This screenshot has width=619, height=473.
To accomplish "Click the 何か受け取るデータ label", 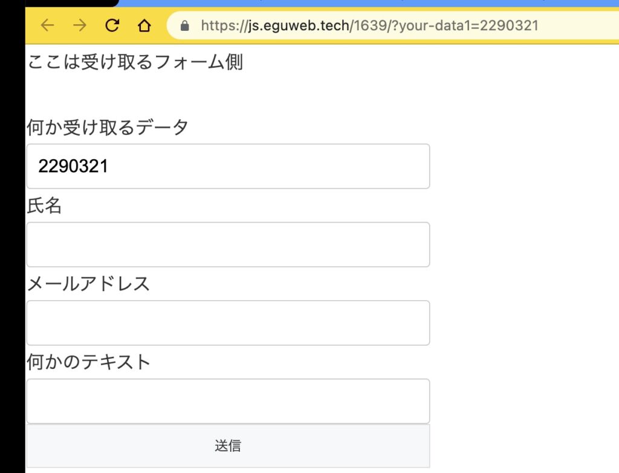I will pos(108,128).
